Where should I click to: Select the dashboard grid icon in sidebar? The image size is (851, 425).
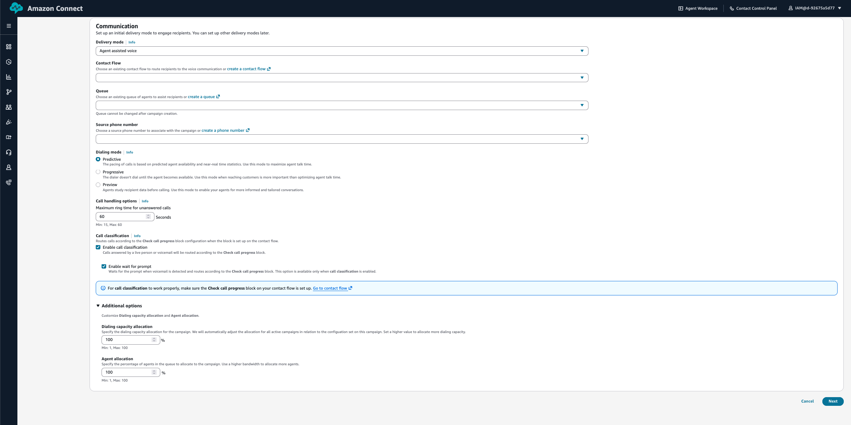click(8, 47)
